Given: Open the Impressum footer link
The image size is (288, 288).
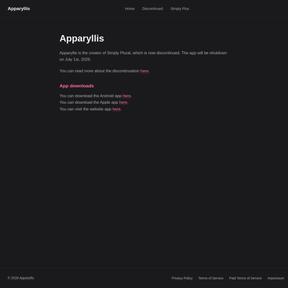Looking at the screenshot, I should [276, 278].
